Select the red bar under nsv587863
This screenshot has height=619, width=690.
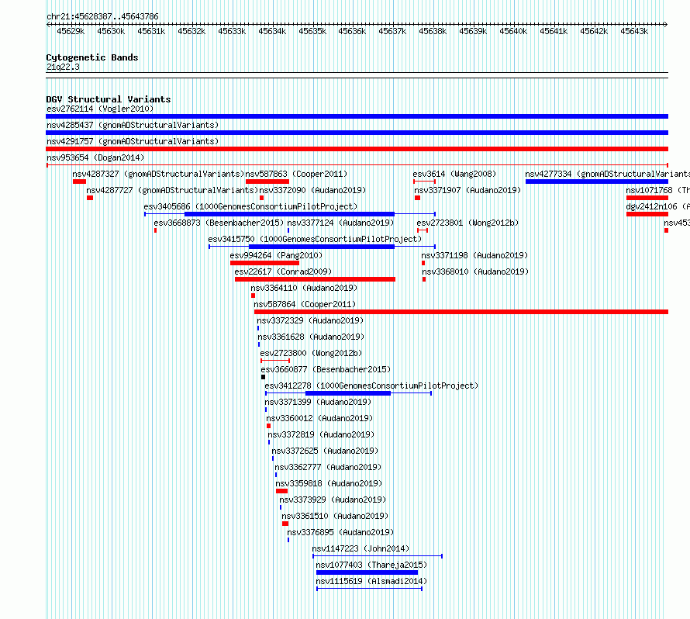[x=267, y=182]
